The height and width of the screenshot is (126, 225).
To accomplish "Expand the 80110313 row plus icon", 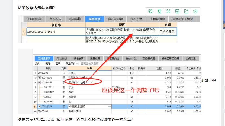I will [39, 106].
